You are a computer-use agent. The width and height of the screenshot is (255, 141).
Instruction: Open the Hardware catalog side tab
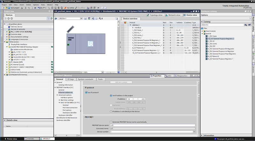[253, 24]
